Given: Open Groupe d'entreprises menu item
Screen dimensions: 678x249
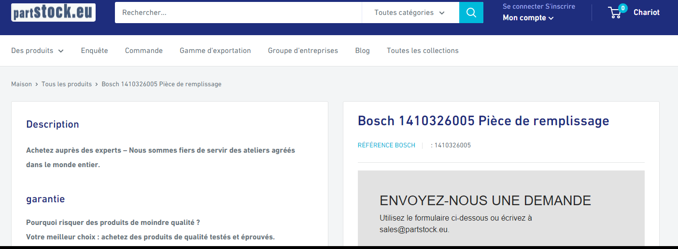Looking at the screenshot, I should pos(303,51).
